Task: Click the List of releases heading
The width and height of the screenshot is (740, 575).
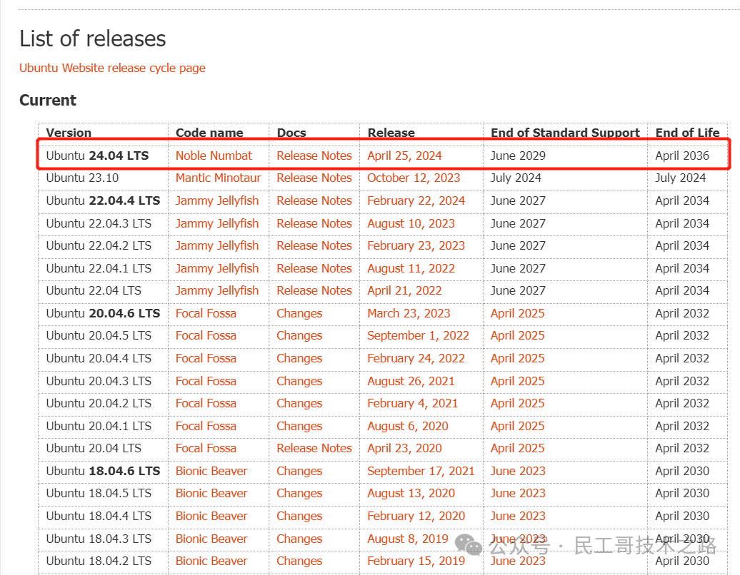Action: pos(93,39)
